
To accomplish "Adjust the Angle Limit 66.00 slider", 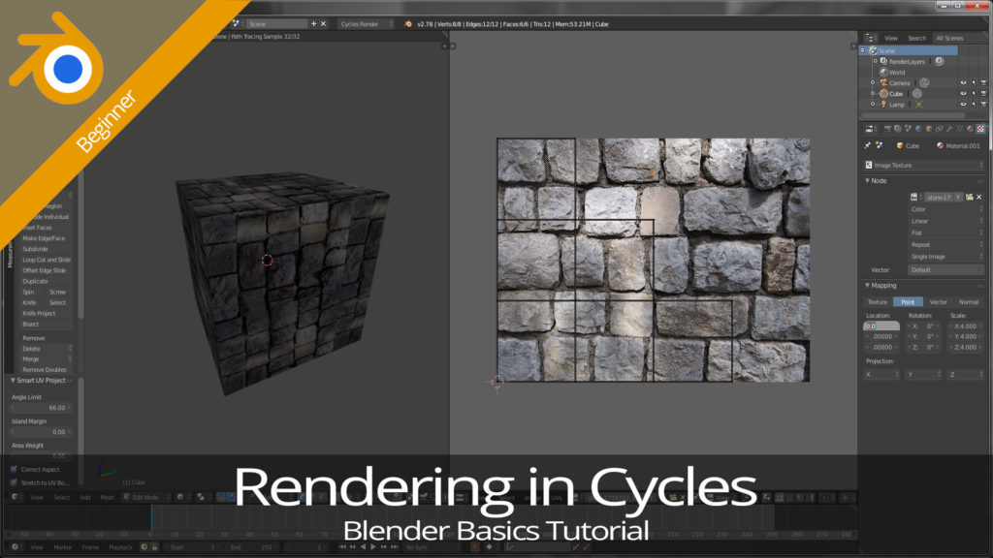I will coord(41,408).
